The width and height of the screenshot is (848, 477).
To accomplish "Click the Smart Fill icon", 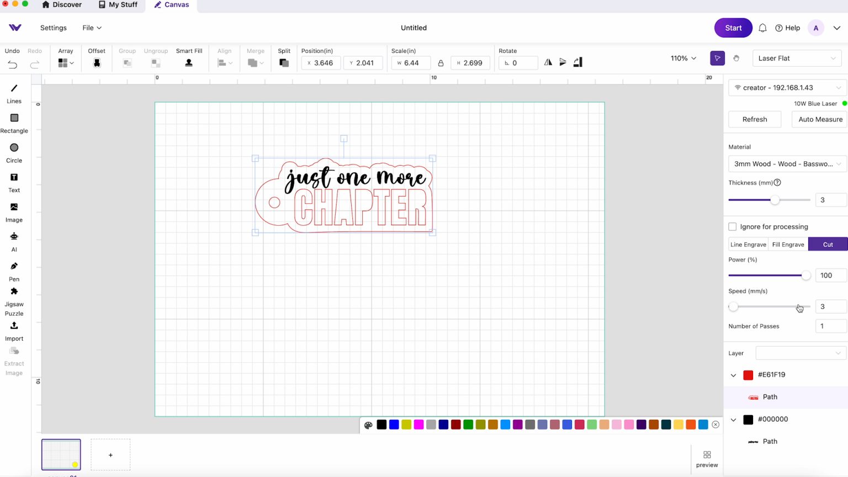I will [189, 63].
